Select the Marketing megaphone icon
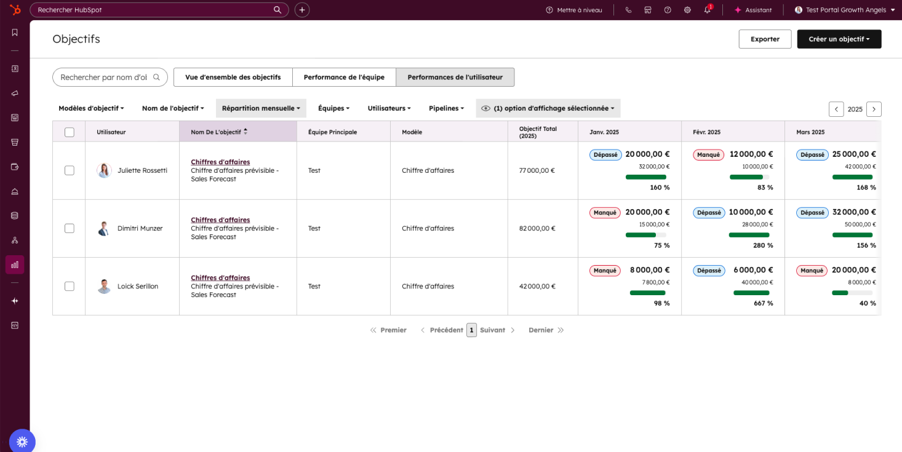 [x=15, y=93]
